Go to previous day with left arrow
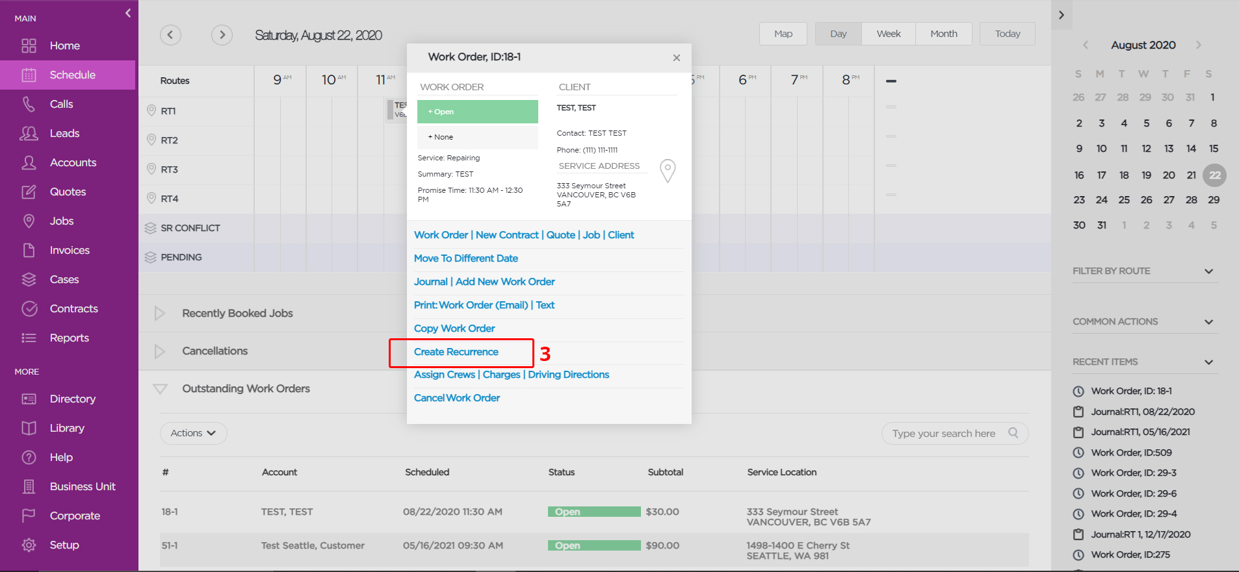This screenshot has width=1239, height=572. (170, 34)
